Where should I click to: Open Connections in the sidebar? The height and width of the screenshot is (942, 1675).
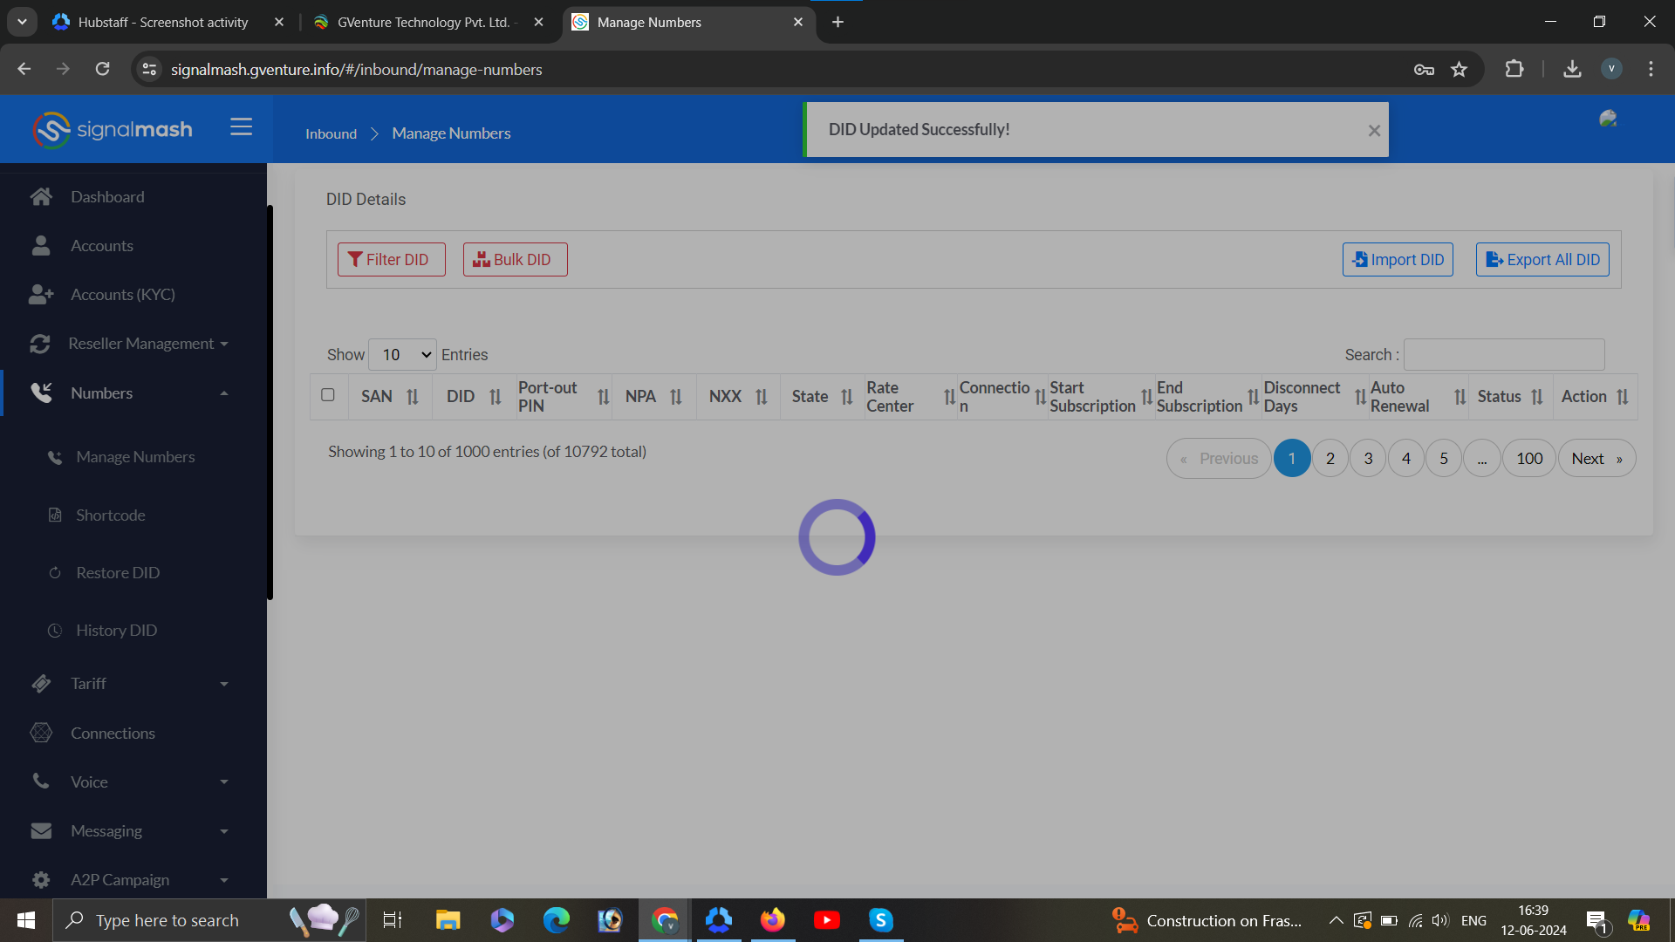[113, 734]
